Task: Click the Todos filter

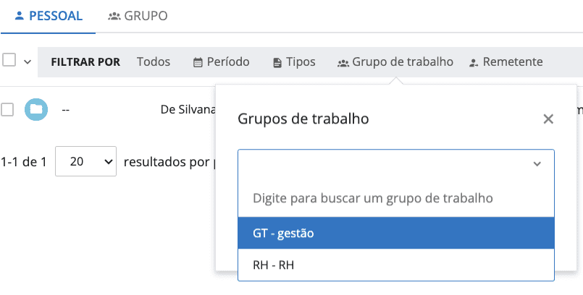Action: click(x=154, y=62)
